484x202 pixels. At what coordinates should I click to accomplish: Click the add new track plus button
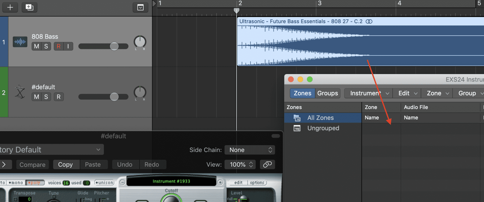tap(10, 7)
